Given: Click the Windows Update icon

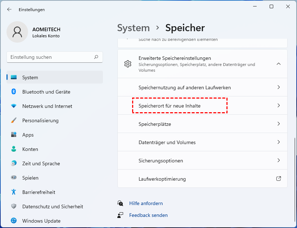Looking at the screenshot, I should point(14,221).
